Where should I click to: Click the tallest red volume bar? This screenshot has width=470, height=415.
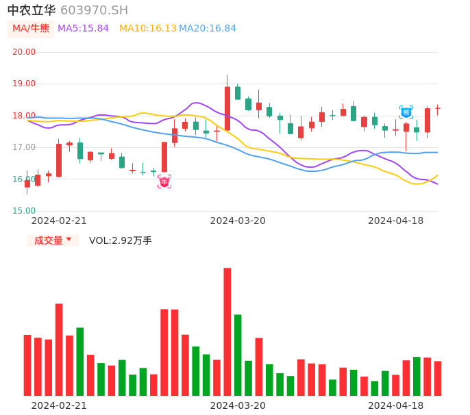227,332
